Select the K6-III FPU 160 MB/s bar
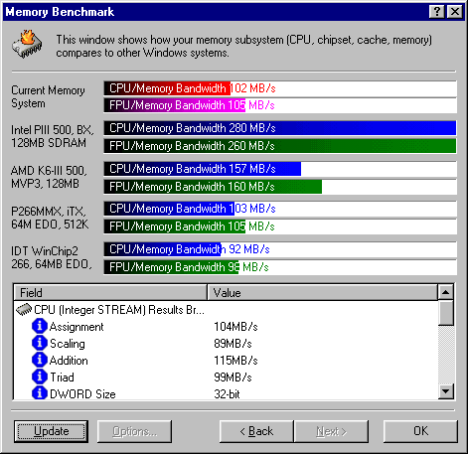The image size is (468, 454). (280, 187)
